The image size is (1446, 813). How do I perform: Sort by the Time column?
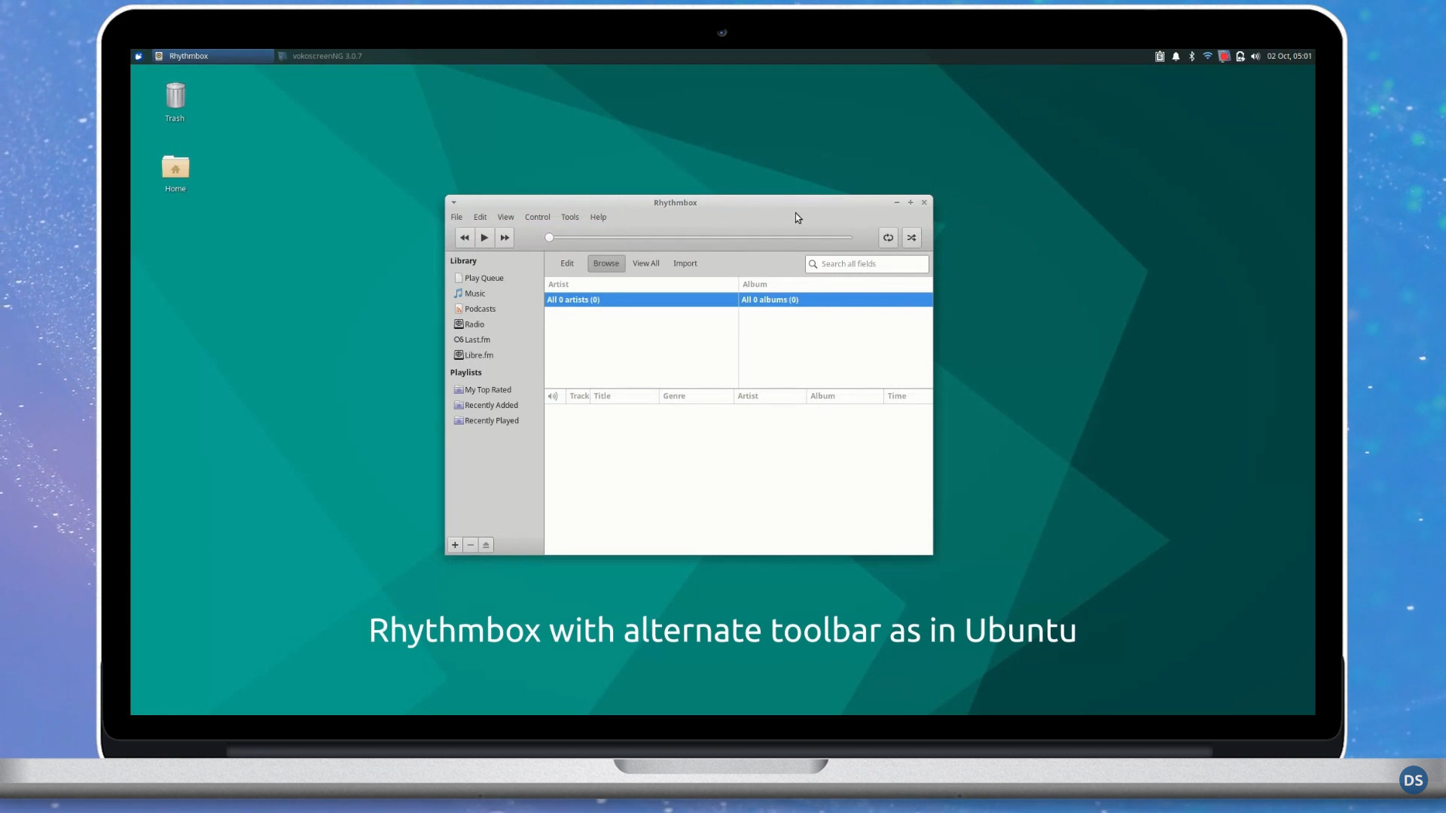click(x=908, y=396)
